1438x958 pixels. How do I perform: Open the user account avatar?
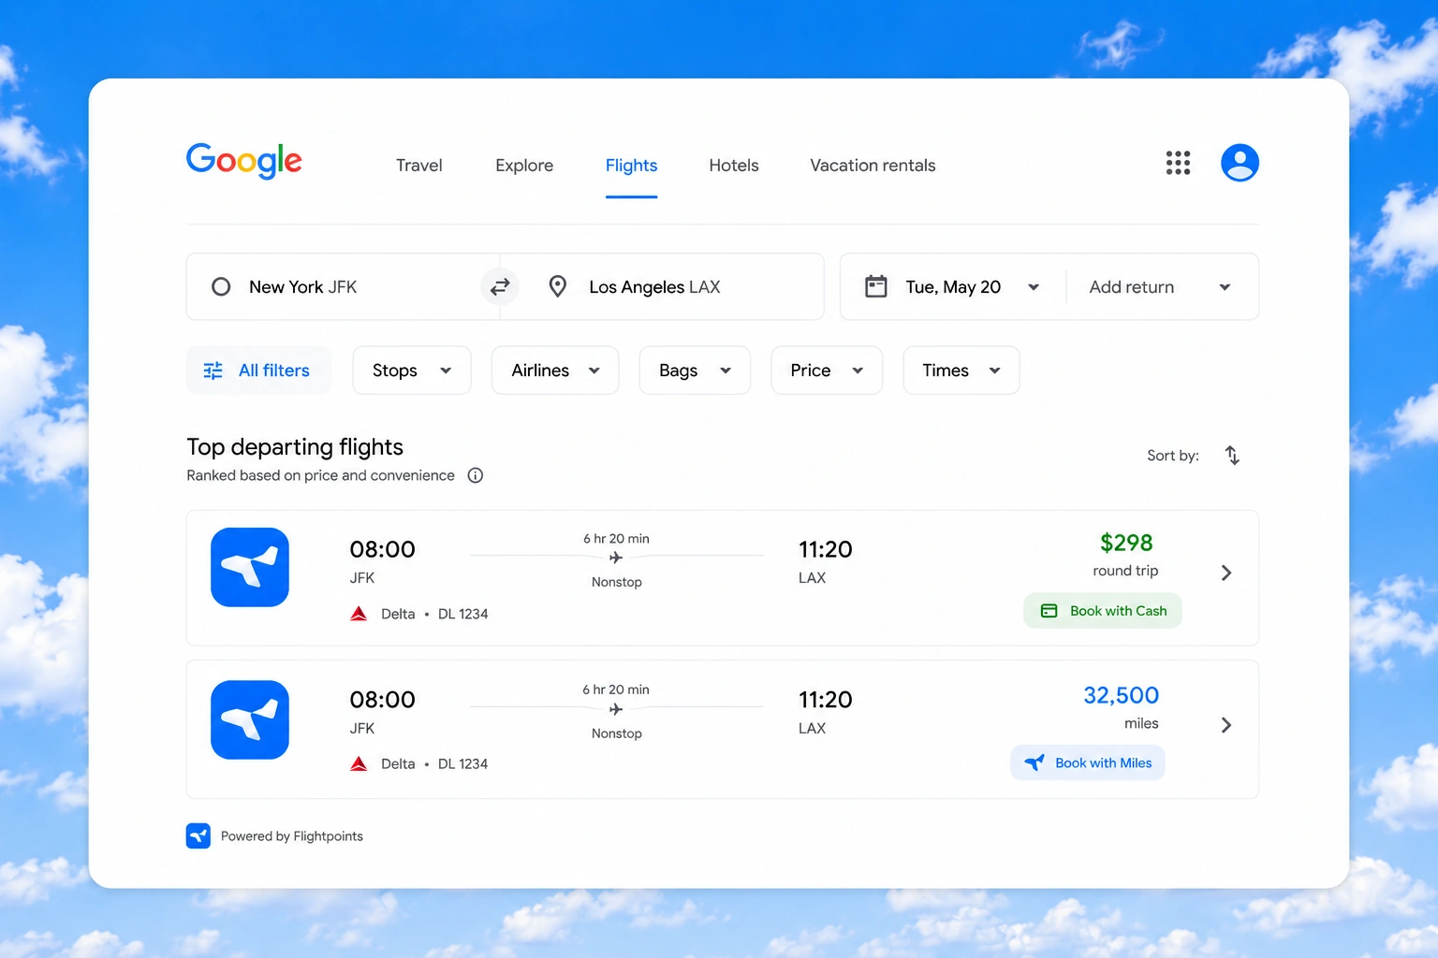(x=1240, y=163)
